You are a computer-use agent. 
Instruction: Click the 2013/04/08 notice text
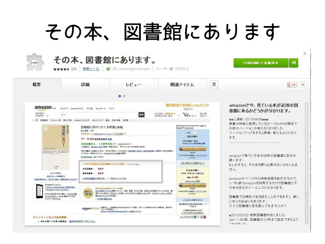pos(262,128)
